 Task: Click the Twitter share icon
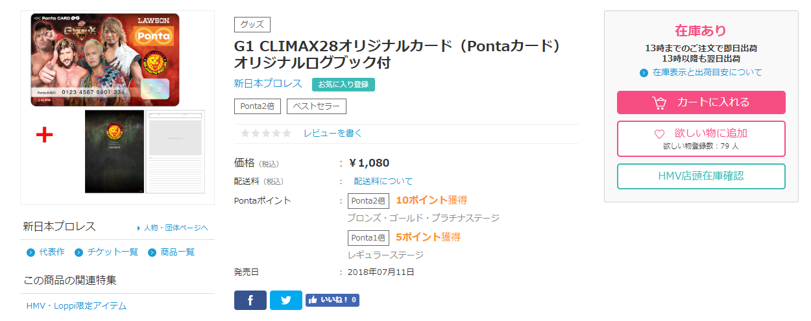pos(286,300)
